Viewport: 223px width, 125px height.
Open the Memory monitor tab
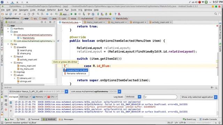tap(39, 97)
